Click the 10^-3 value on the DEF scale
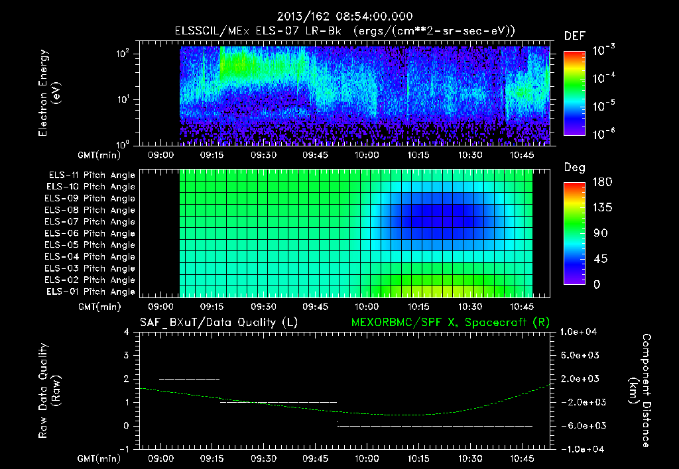 [603, 50]
